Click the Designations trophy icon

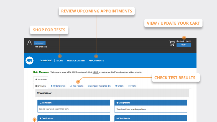click(x=118, y=103)
